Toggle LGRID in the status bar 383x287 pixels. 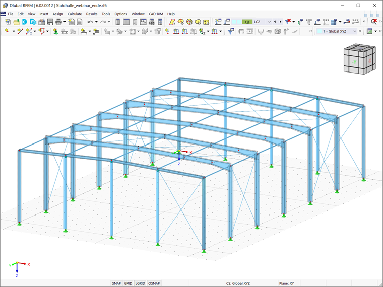click(140, 283)
